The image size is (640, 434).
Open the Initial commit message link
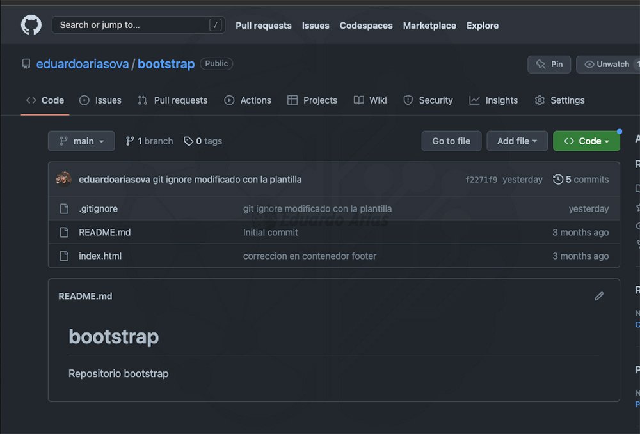[271, 232]
